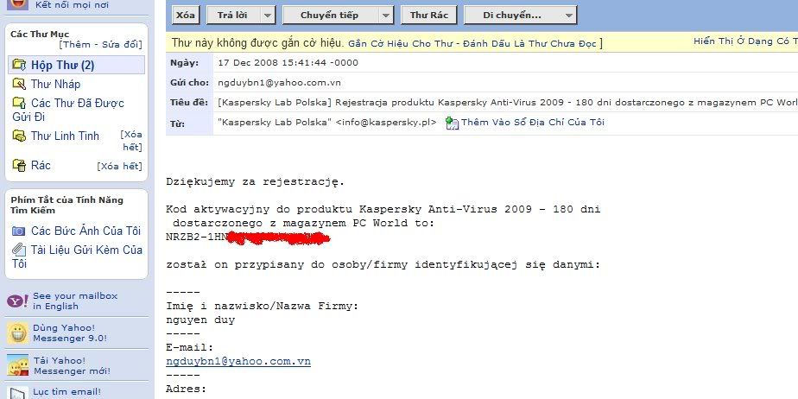Click the Yahoo Y! logo icon
Image resolution: width=798 pixels, height=399 pixels.
(18, 301)
